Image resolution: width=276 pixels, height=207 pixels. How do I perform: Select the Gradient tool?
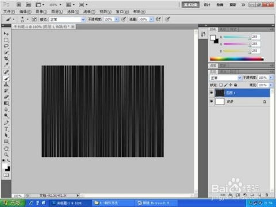(6, 103)
